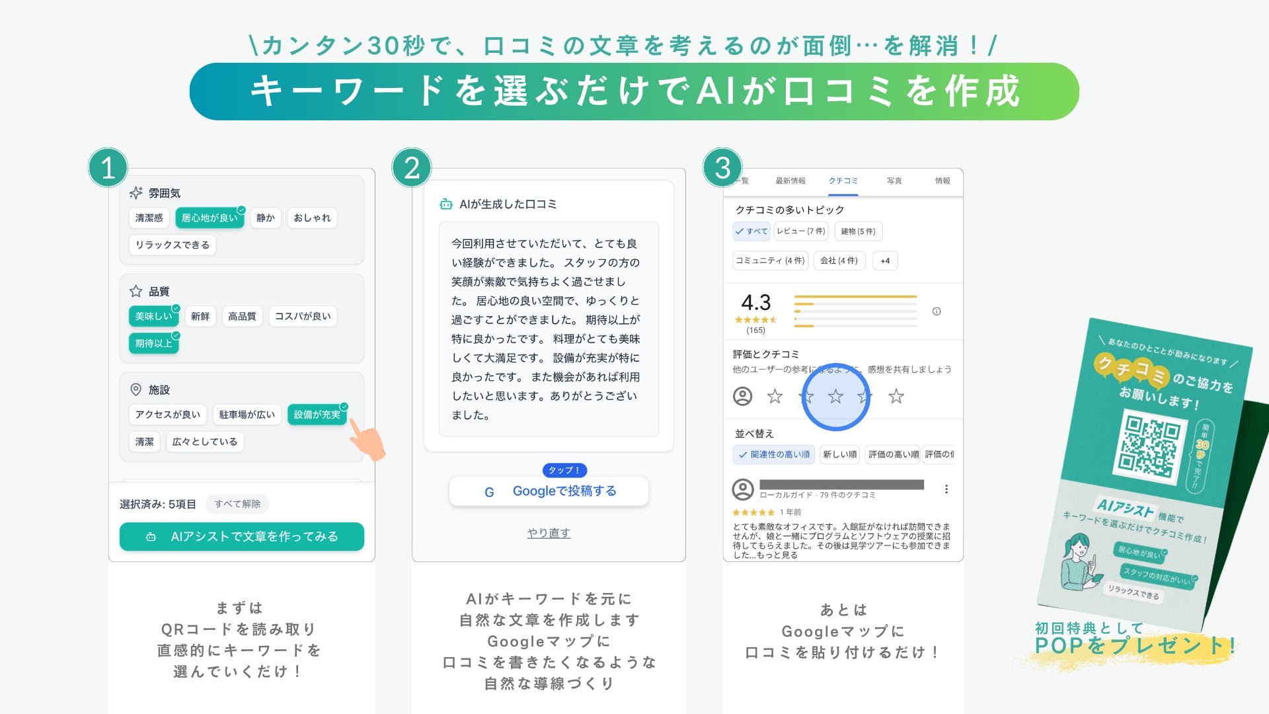1269x714 pixels.
Task: Filter reviews by レビュー (7件) topic
Action: (801, 231)
